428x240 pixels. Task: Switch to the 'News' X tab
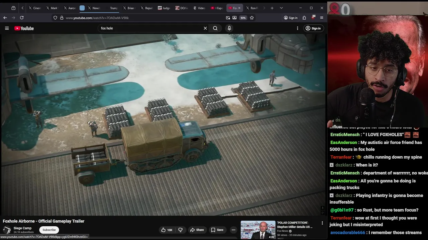(94, 8)
